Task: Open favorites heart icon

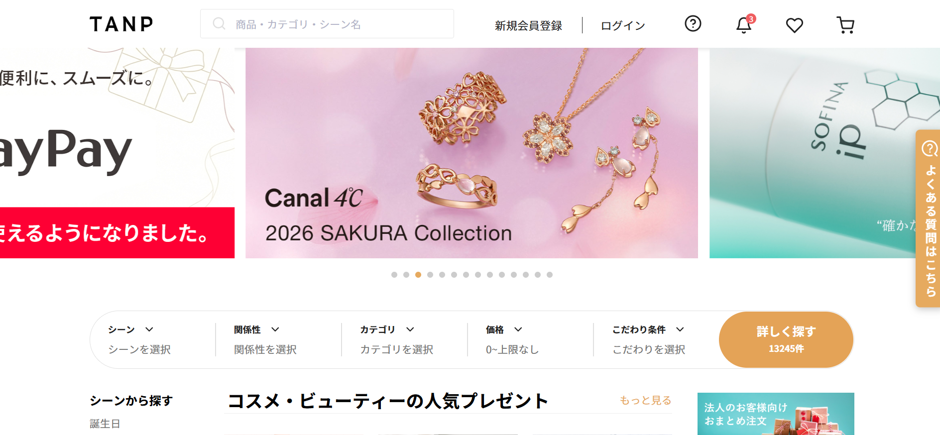Action: pos(794,25)
